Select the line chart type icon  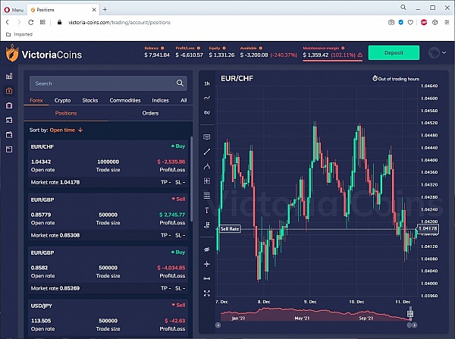pos(207,98)
